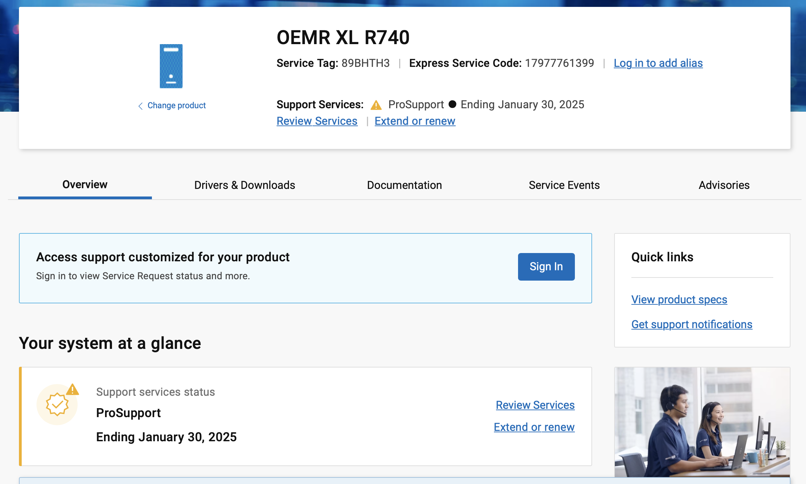
Task: Click Access support customized for your product
Action: pyautogui.click(x=163, y=257)
